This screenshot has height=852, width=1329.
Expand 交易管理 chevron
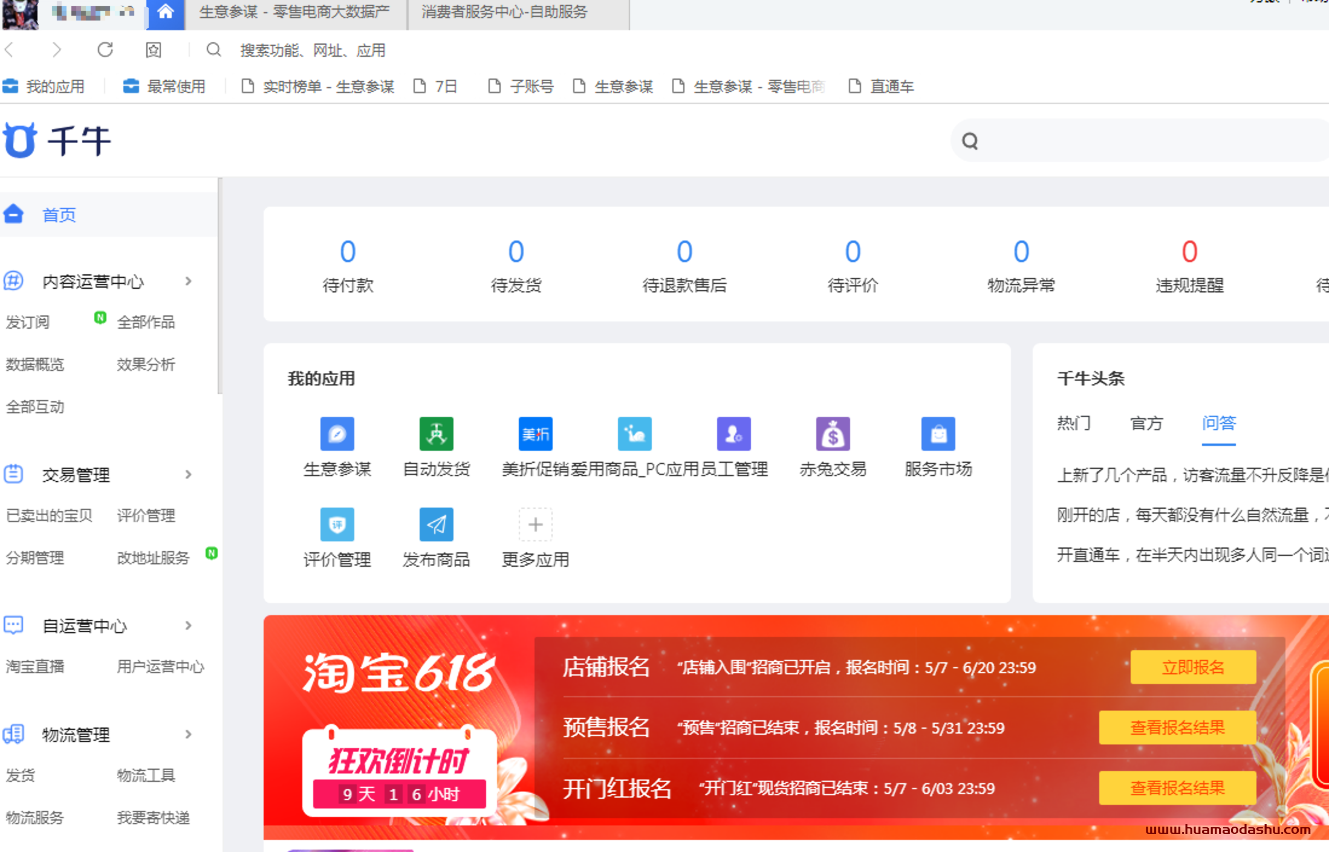189,474
